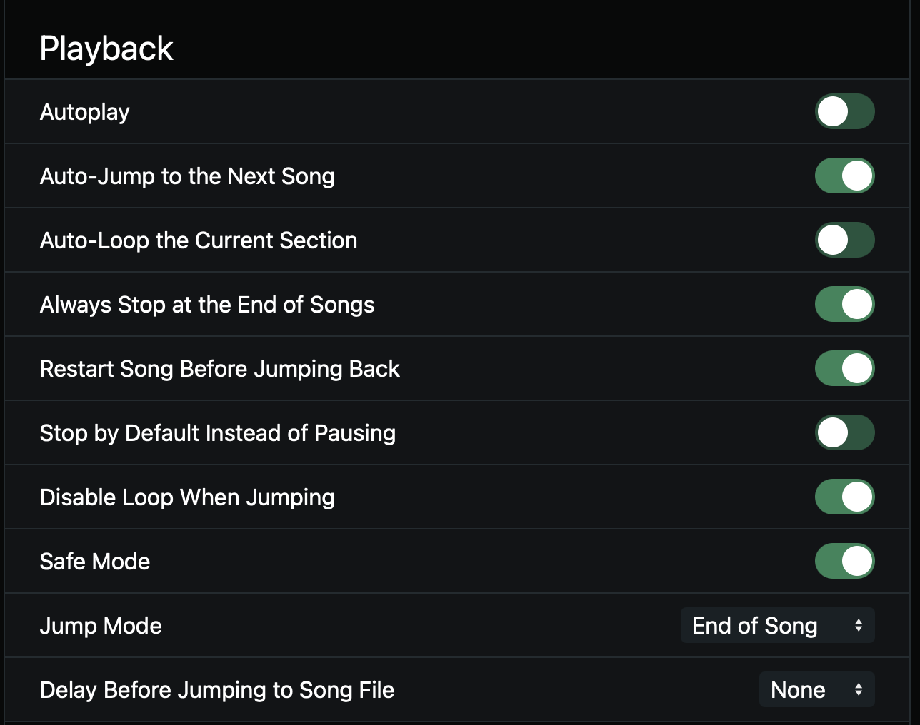This screenshot has height=725, width=920.
Task: Click the Autoplay setting label
Action: [x=85, y=112]
